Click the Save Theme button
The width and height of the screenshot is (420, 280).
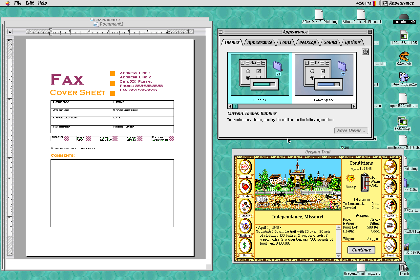[351, 130]
